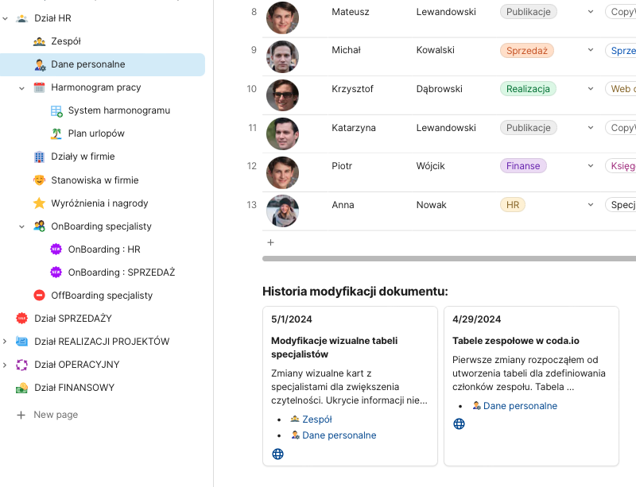Collapse the Dział HR section
The width and height of the screenshot is (636, 487).
coord(6,17)
